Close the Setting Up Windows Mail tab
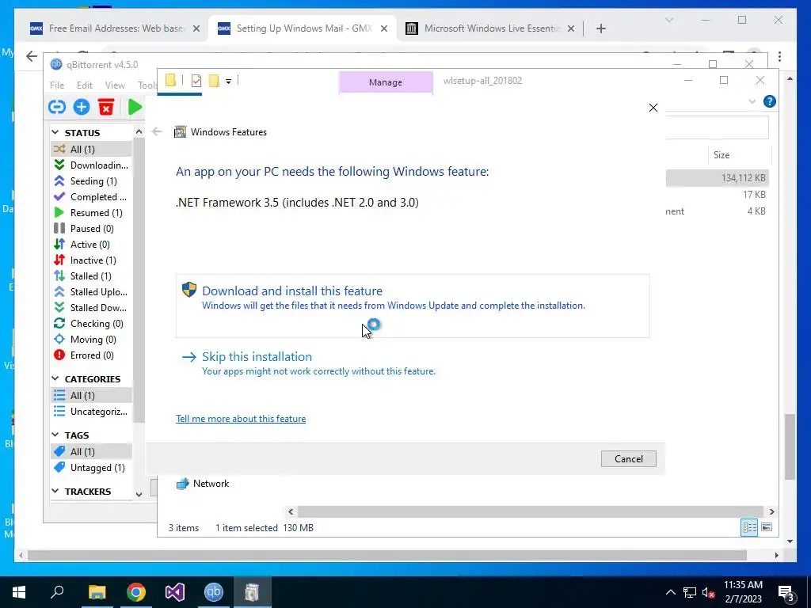The image size is (811, 608). 384,28
